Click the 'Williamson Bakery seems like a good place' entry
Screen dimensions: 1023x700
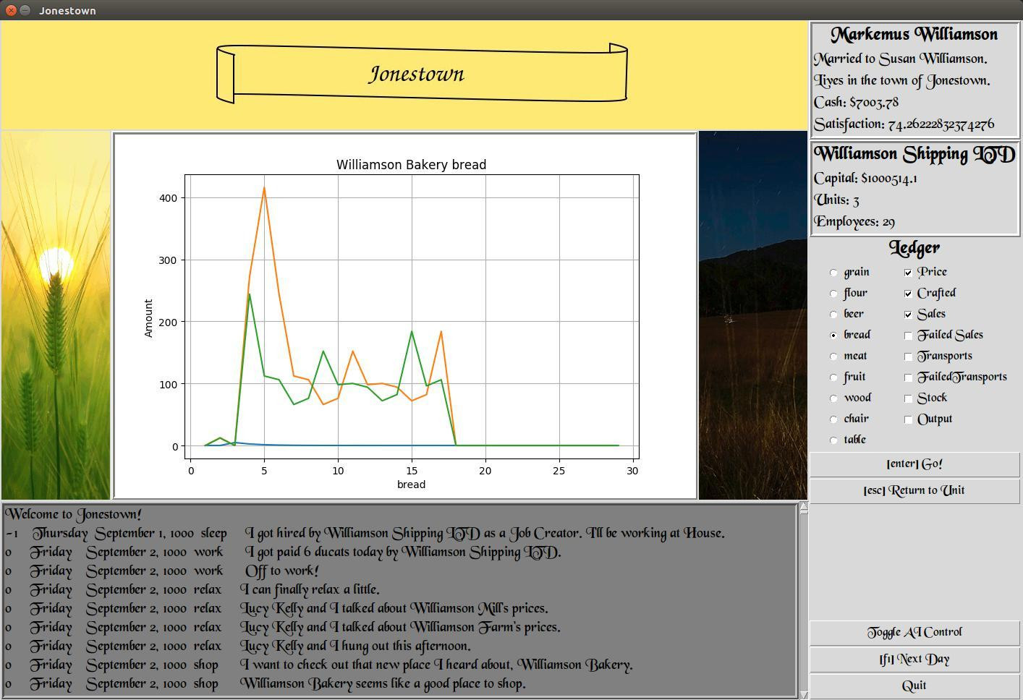pos(383,684)
